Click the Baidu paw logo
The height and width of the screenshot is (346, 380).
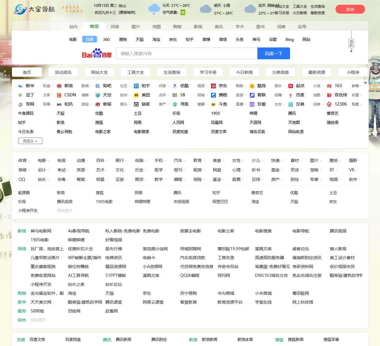tap(97, 53)
